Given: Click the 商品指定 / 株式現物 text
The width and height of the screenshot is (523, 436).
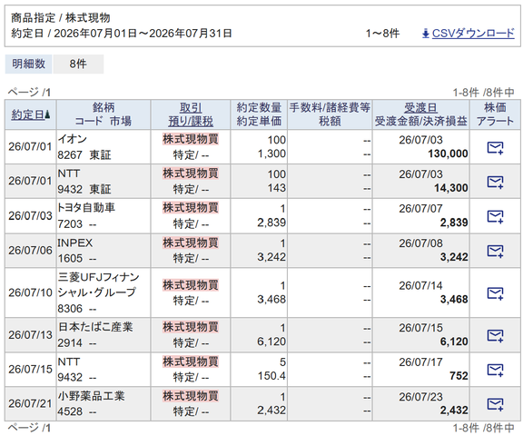Looking at the screenshot, I should click(61, 18).
